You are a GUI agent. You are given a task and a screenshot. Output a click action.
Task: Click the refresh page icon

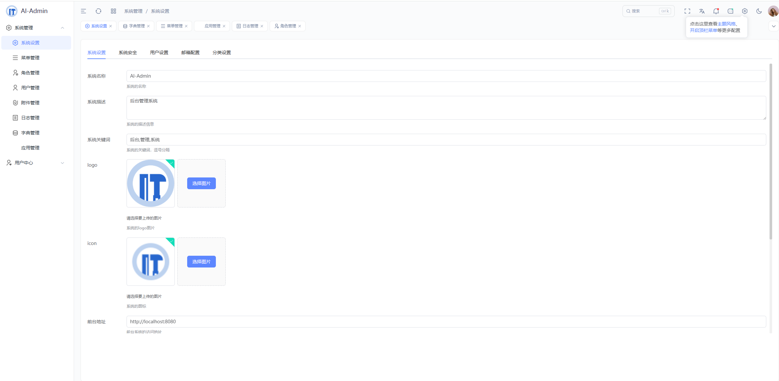tap(98, 11)
